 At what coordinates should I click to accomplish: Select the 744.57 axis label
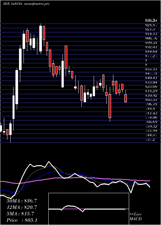tap(151, 135)
